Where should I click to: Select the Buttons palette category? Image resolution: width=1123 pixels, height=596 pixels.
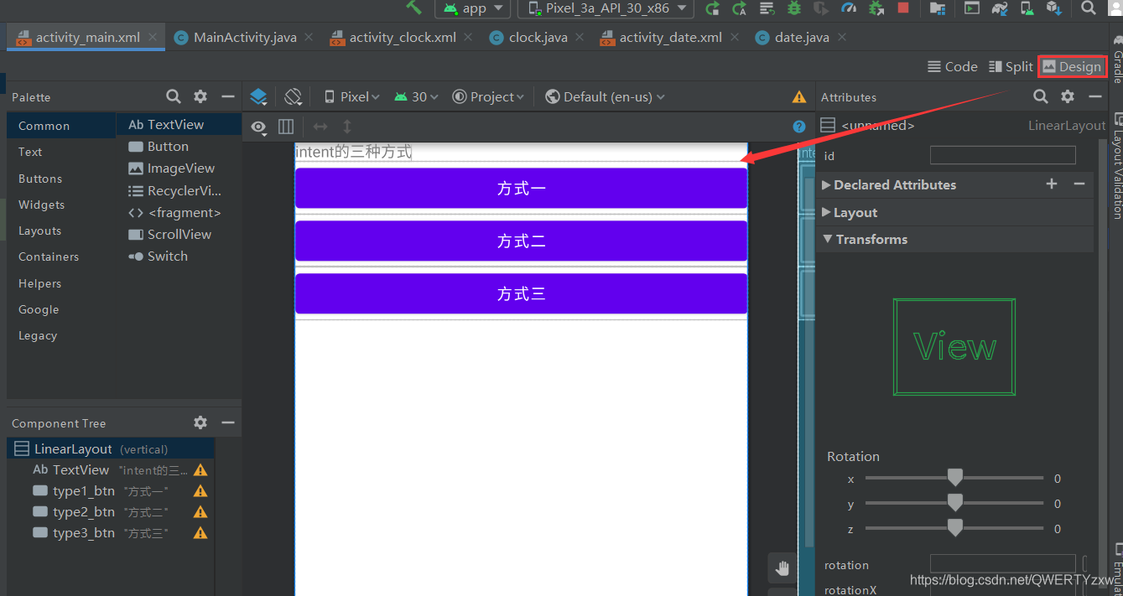click(x=61, y=179)
